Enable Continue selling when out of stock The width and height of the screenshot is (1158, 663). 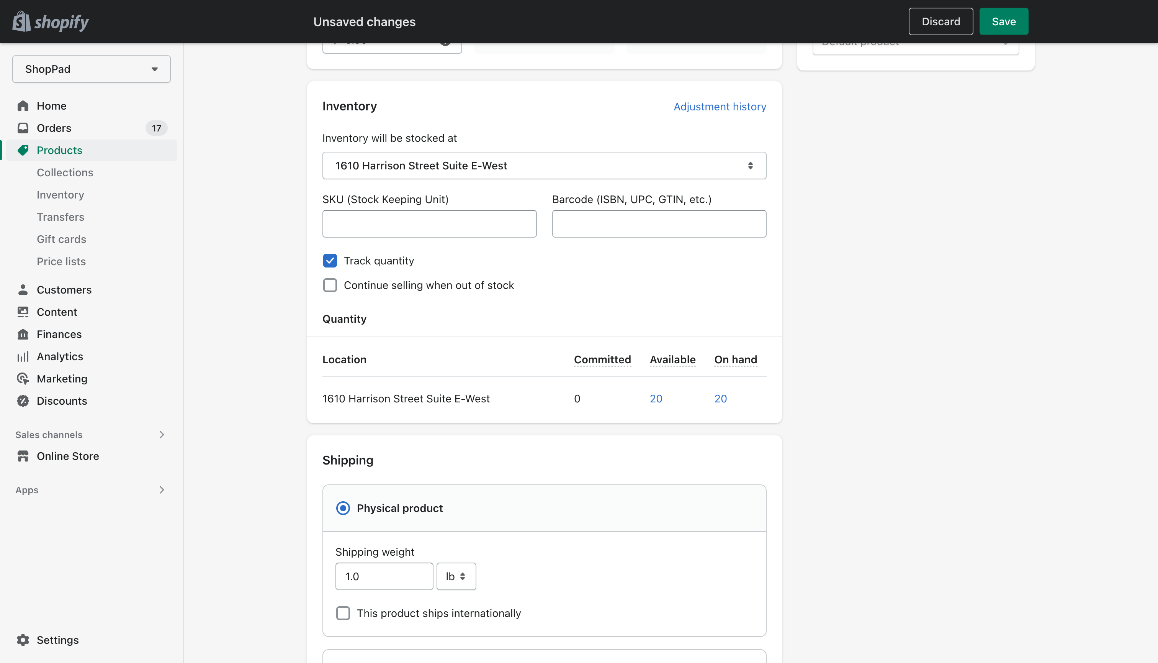point(330,286)
